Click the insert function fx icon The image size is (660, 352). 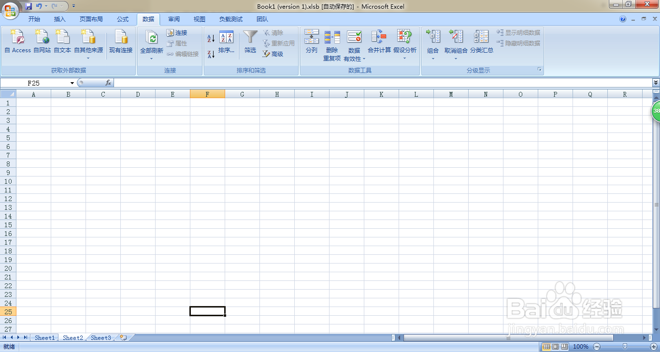[x=108, y=83]
